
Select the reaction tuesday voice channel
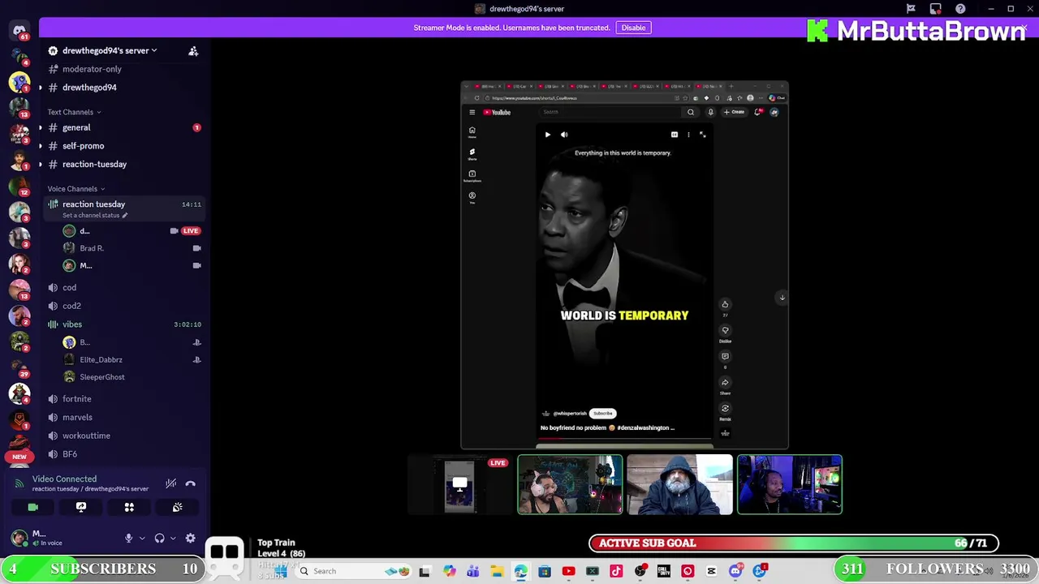tap(123, 208)
